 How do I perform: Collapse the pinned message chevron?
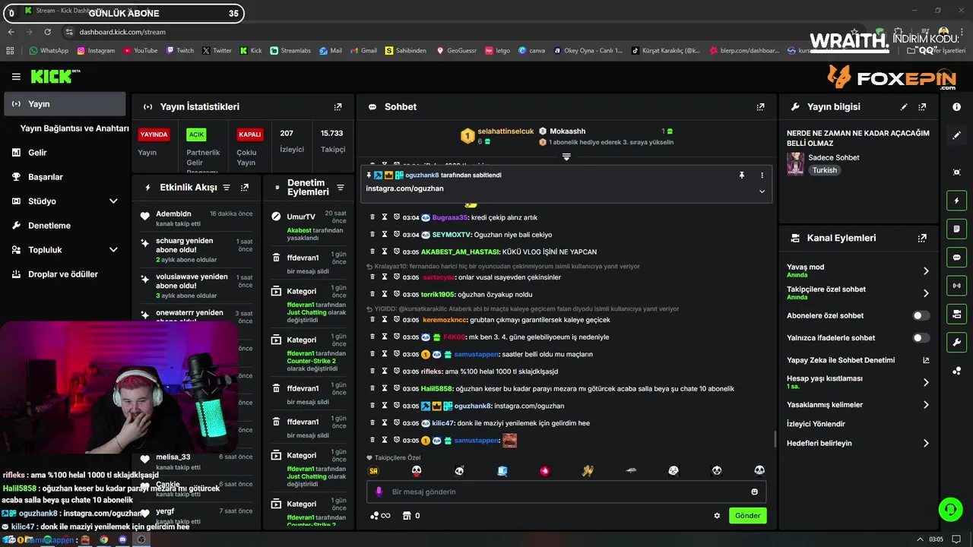(x=762, y=191)
